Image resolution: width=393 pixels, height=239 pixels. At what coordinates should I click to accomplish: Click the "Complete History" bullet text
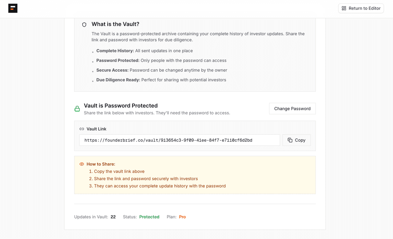point(115,51)
